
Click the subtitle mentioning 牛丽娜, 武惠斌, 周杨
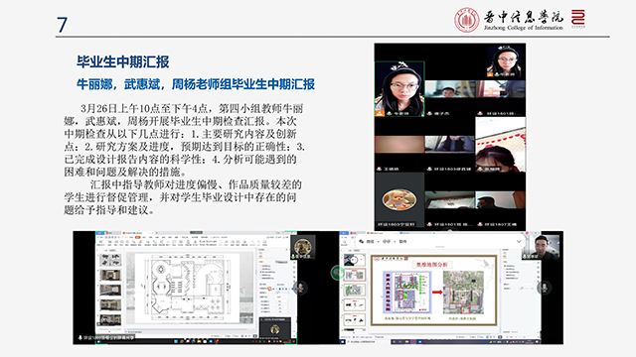coord(196,84)
